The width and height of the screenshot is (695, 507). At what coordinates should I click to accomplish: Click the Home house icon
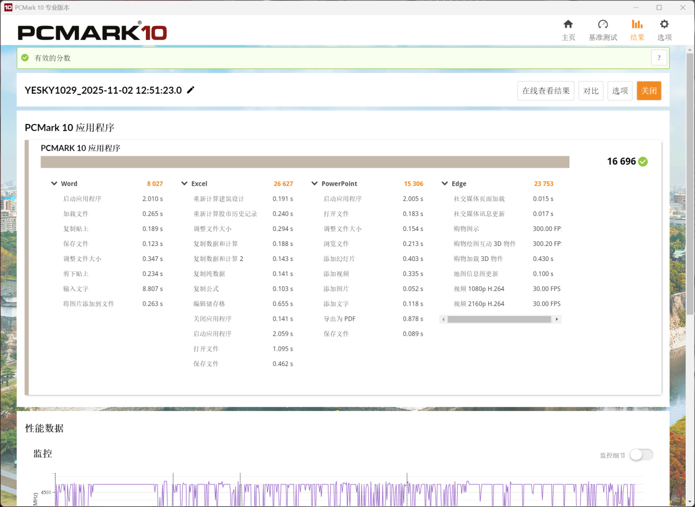coord(568,24)
